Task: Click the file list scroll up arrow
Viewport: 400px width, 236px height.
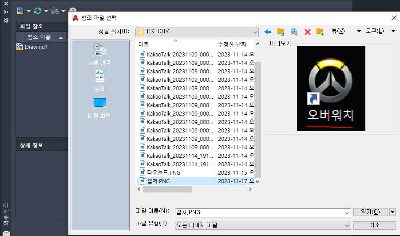Action: coord(257,44)
